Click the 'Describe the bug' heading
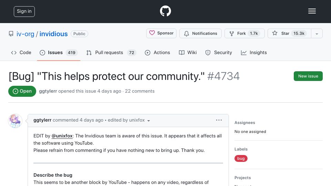The width and height of the screenshot is (331, 186). click(x=53, y=175)
